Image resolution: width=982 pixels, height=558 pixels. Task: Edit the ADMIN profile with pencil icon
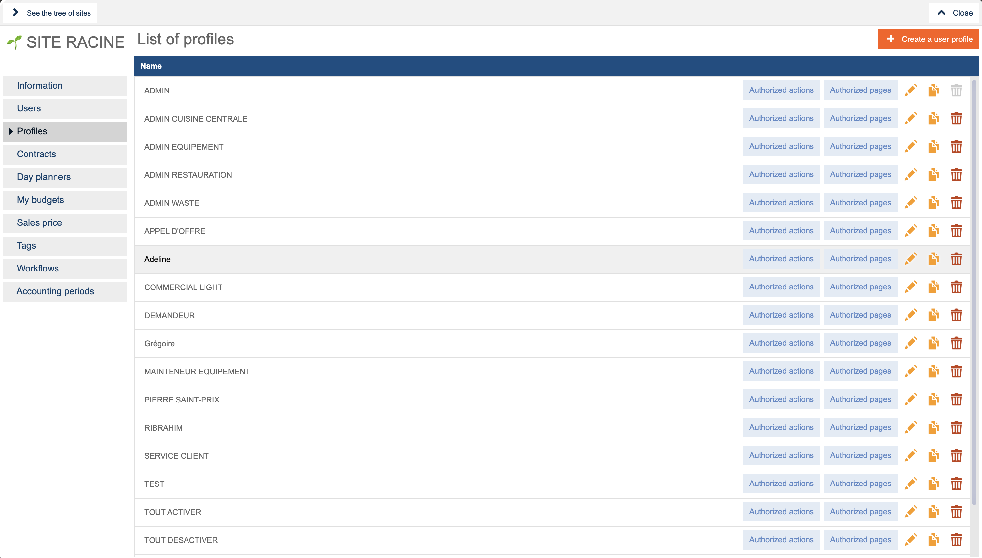click(x=911, y=90)
